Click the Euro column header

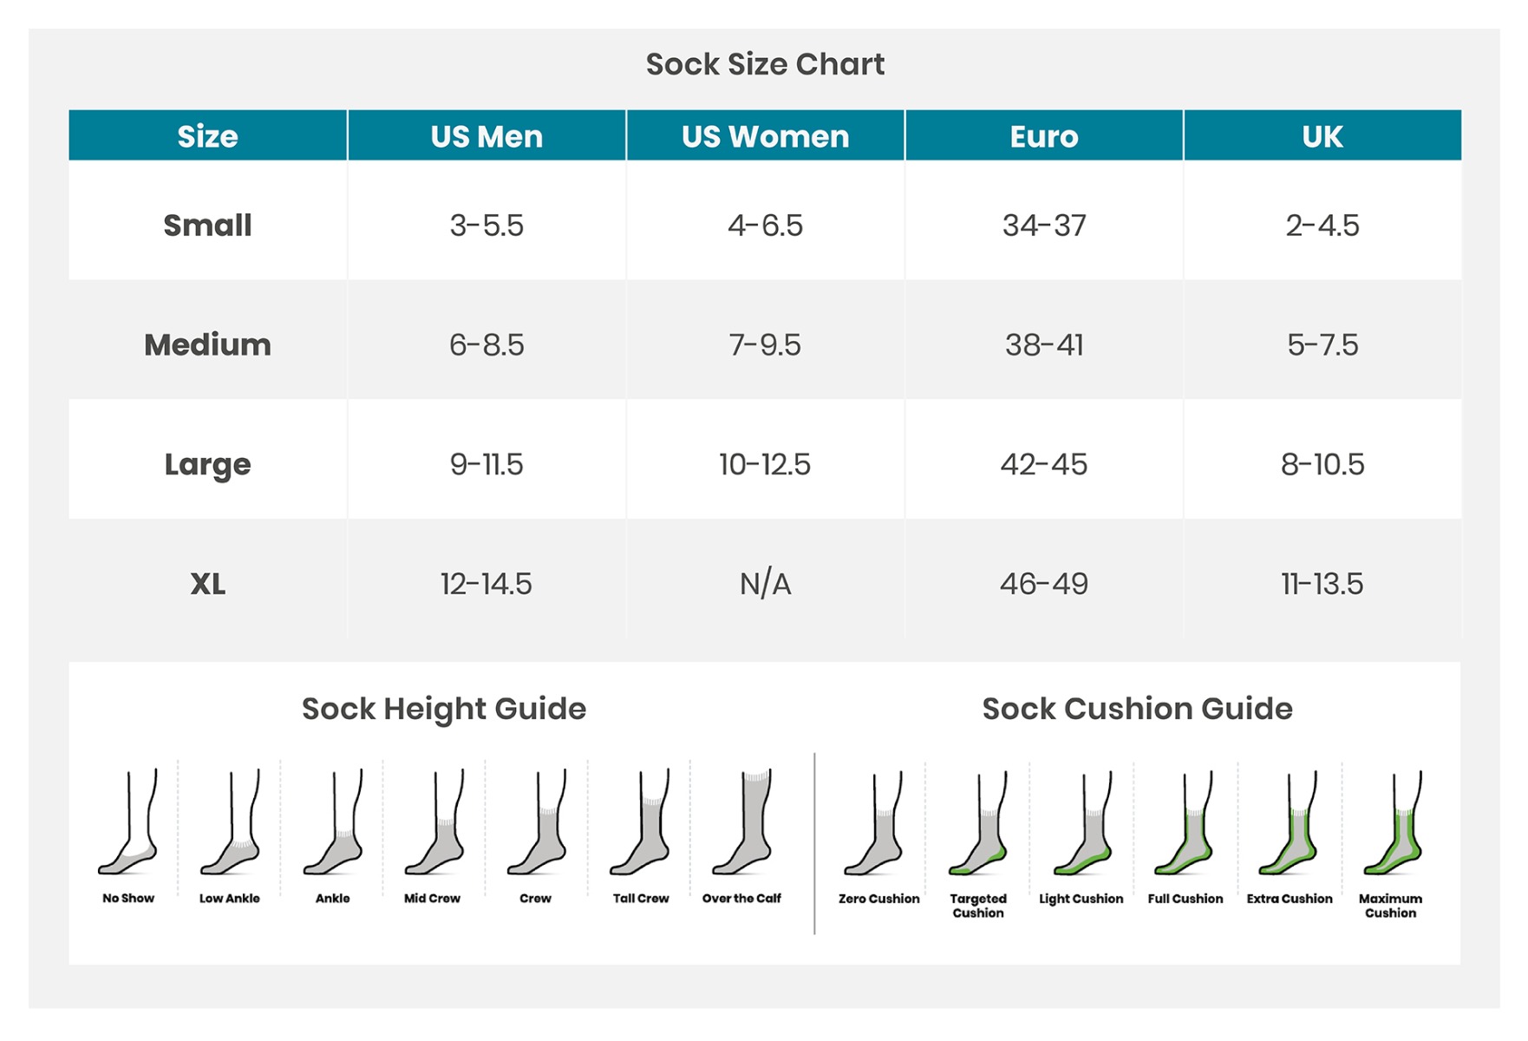click(1044, 135)
